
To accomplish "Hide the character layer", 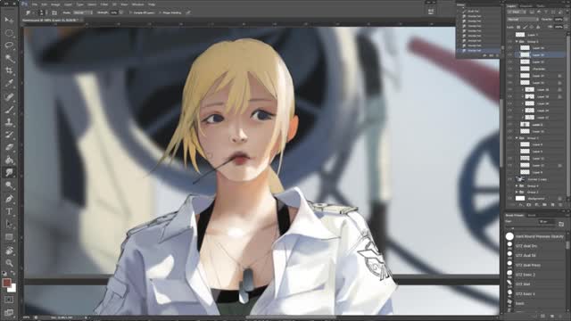I will (509, 69).
